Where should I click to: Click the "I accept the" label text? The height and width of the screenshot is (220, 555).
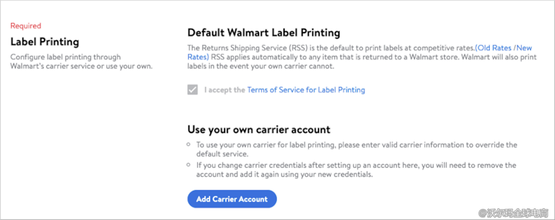[224, 90]
